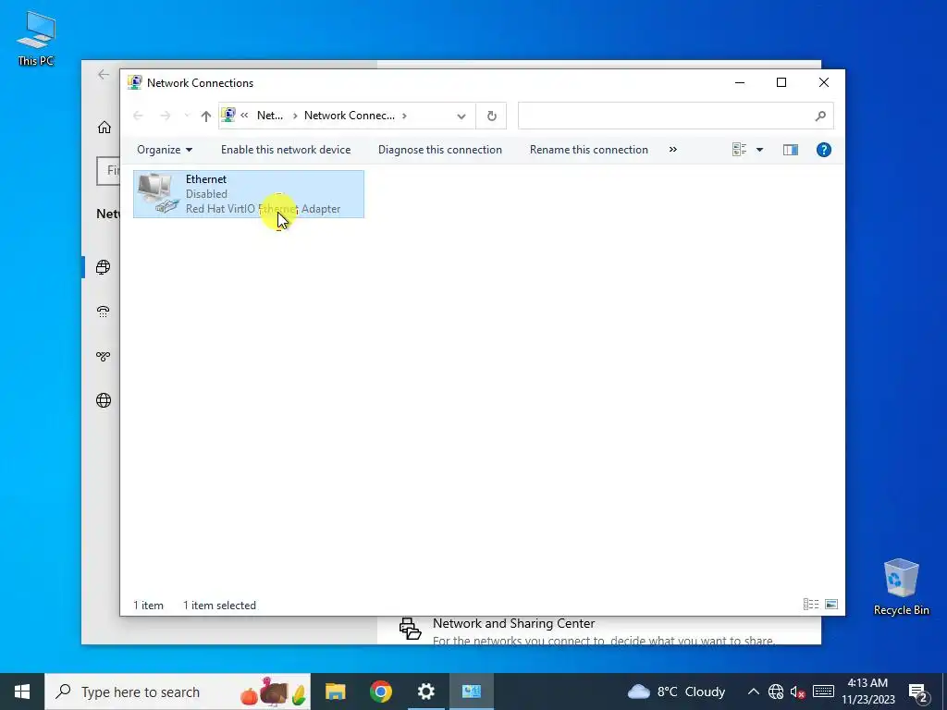Open the 8°C Cloudy weather widget

pos(676,692)
